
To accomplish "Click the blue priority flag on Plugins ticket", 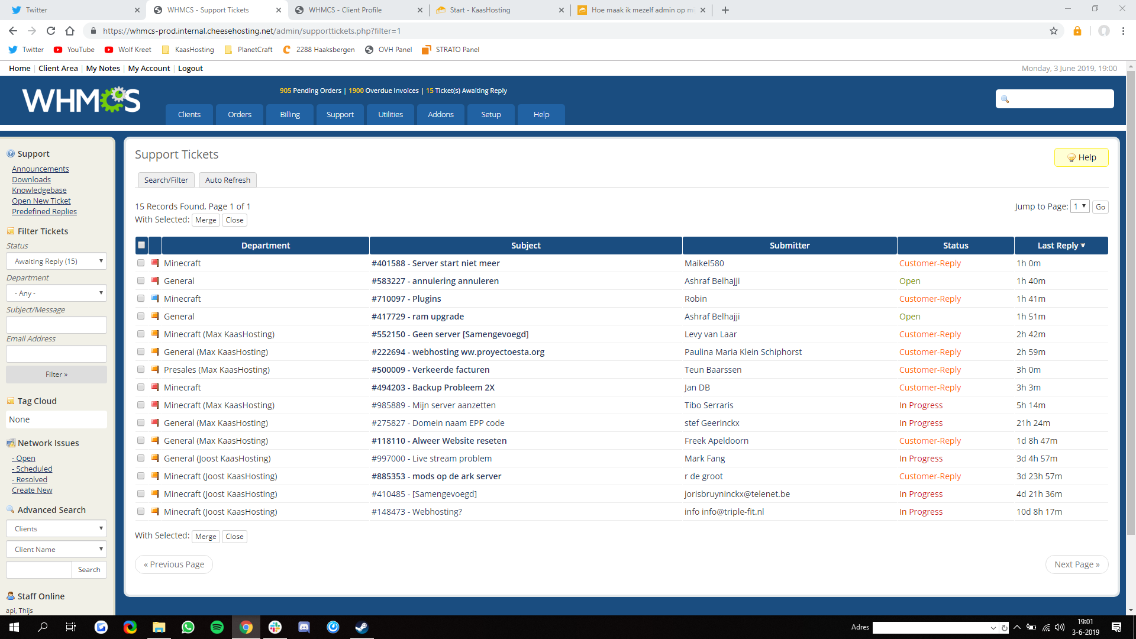I will click(x=155, y=298).
